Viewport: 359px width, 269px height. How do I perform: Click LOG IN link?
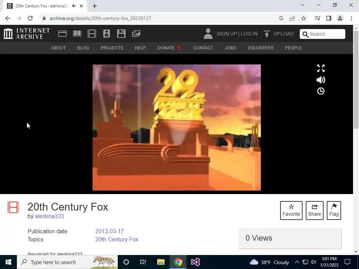pyautogui.click(x=249, y=34)
